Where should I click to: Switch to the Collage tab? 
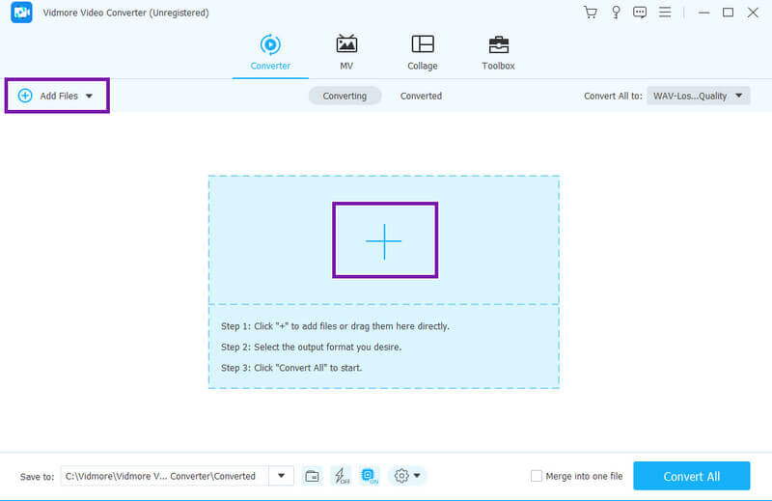[422, 52]
